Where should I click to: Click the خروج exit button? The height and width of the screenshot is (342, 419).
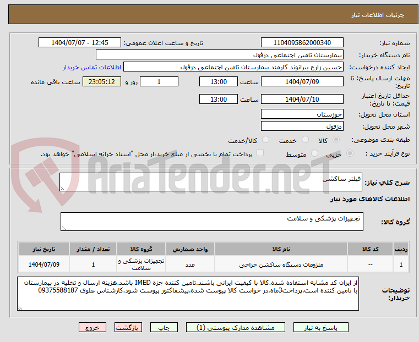pos(92,327)
